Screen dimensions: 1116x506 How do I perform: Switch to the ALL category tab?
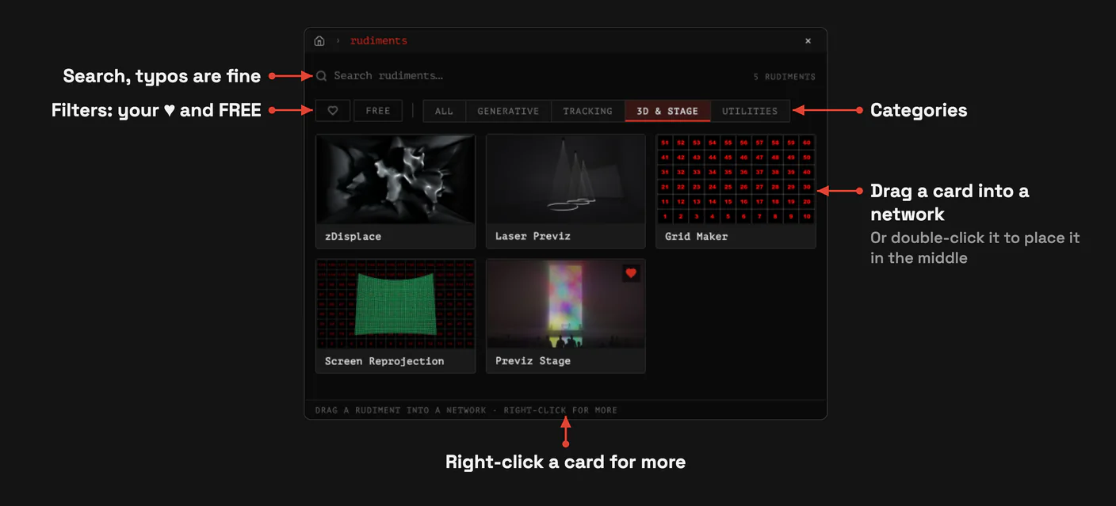tap(445, 111)
